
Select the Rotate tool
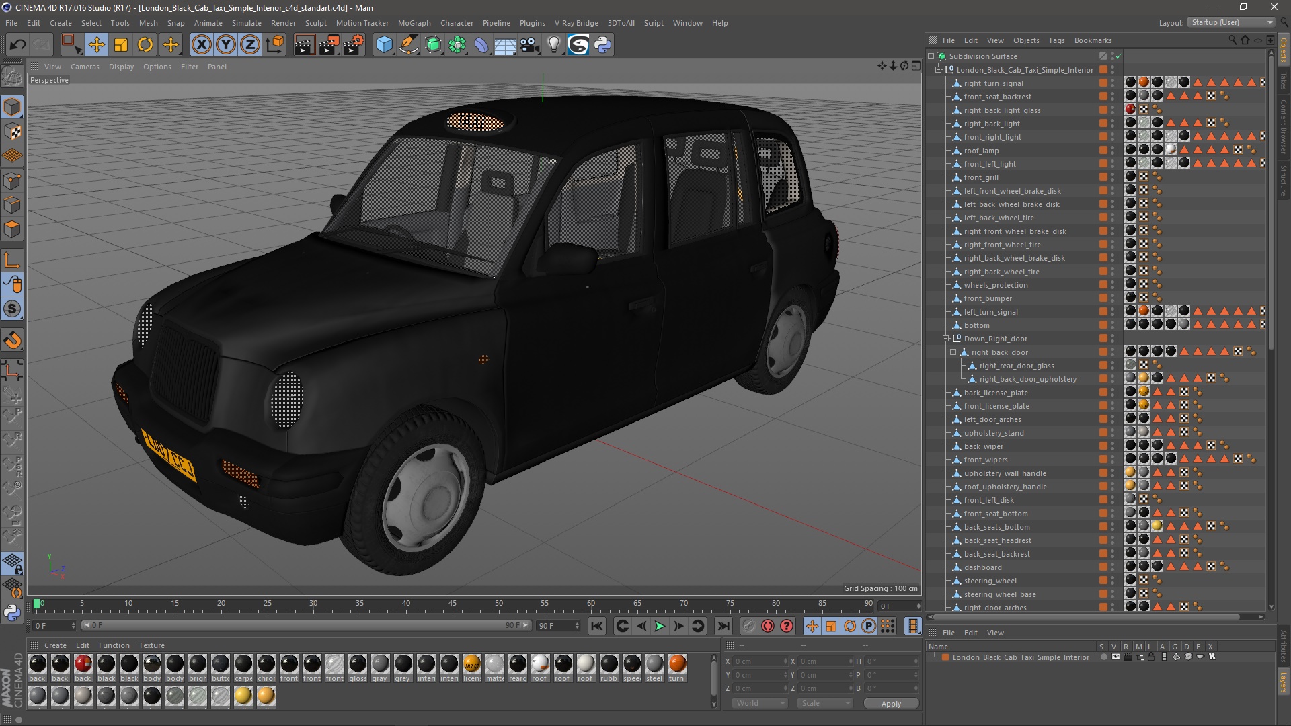tap(145, 45)
